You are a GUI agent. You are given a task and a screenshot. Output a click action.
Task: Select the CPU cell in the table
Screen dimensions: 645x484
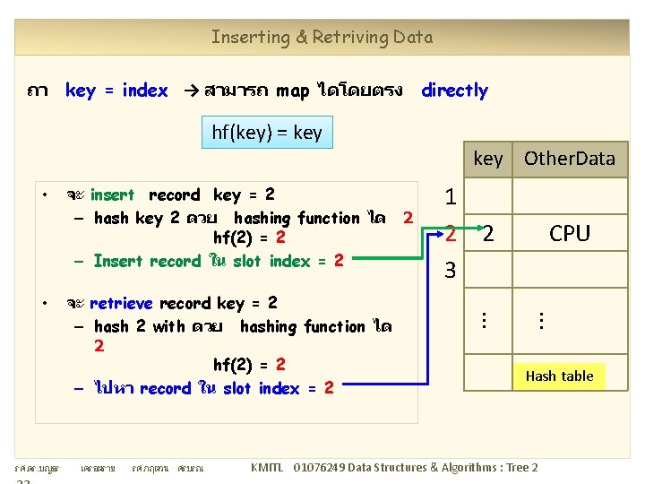point(570,233)
